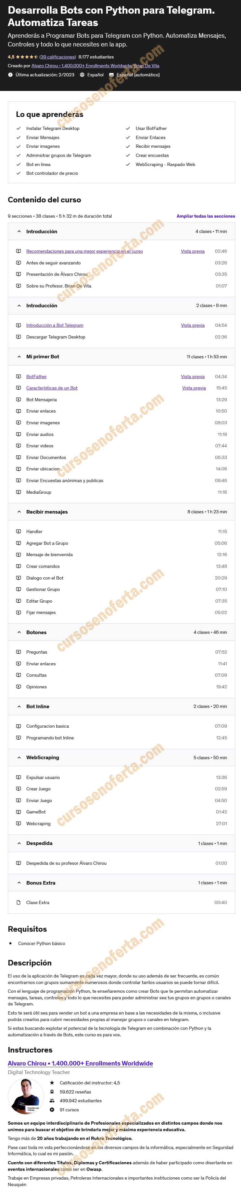Click the update alert icon beside Última actualización

click(11, 75)
